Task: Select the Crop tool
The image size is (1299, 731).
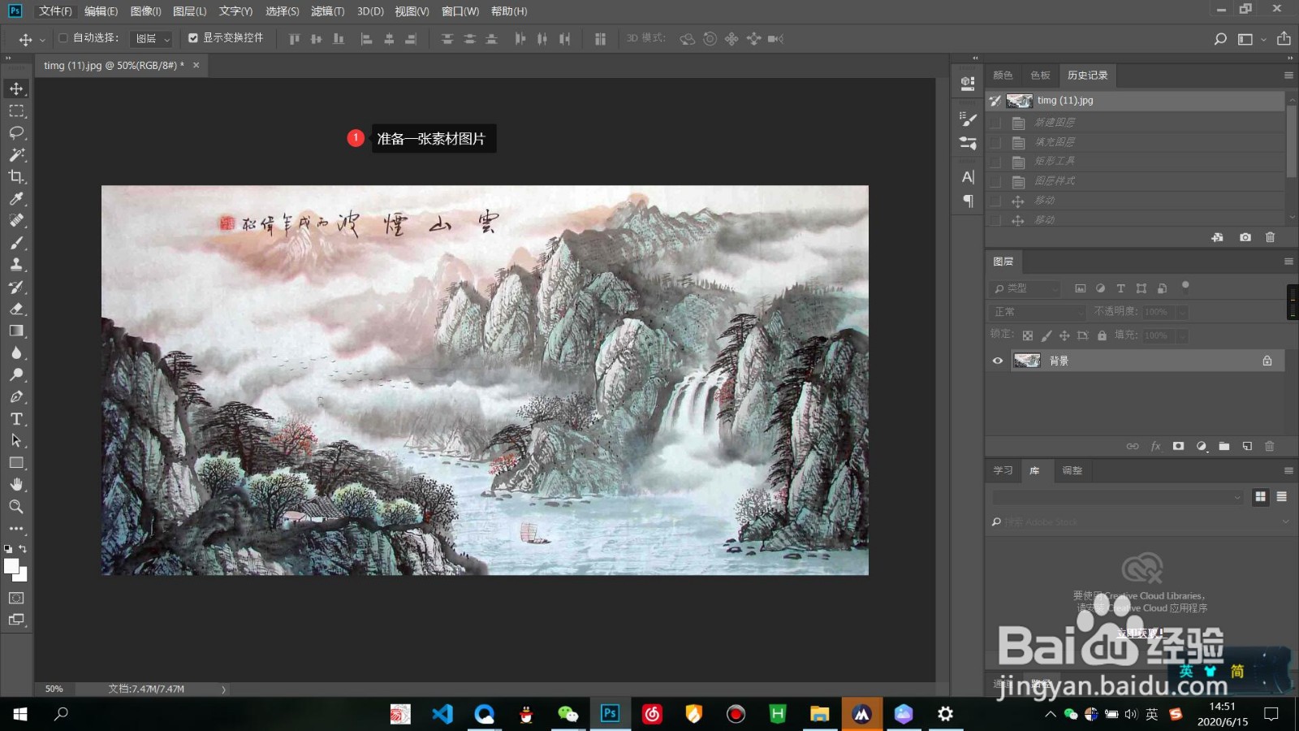Action: pos(16,177)
